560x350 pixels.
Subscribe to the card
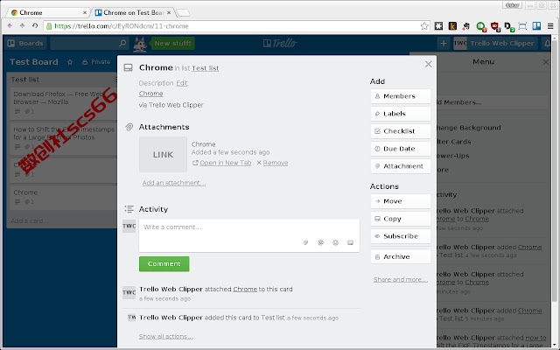(401, 236)
